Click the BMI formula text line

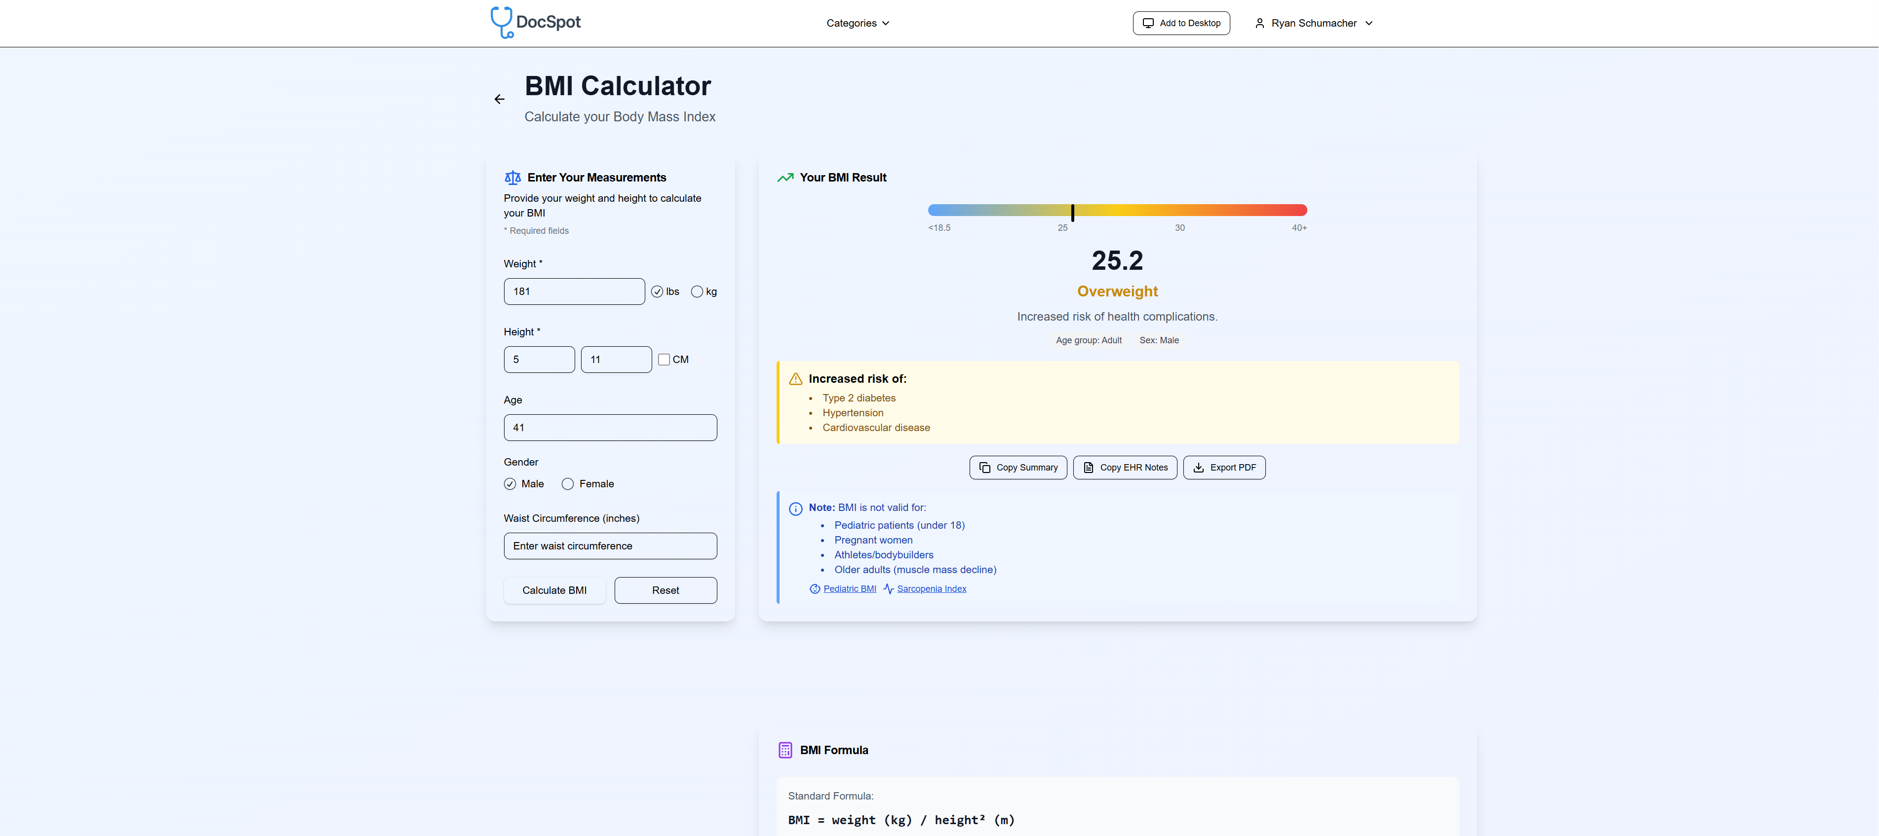click(x=901, y=820)
